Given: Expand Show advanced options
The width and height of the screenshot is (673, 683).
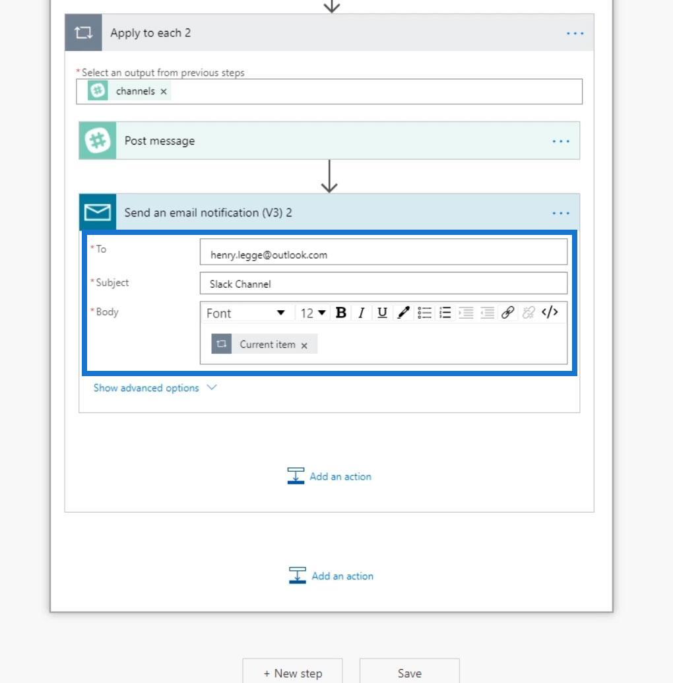Looking at the screenshot, I should (x=154, y=387).
